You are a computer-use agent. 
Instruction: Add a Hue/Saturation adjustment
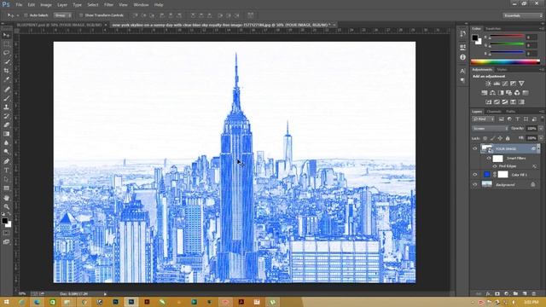point(485,93)
